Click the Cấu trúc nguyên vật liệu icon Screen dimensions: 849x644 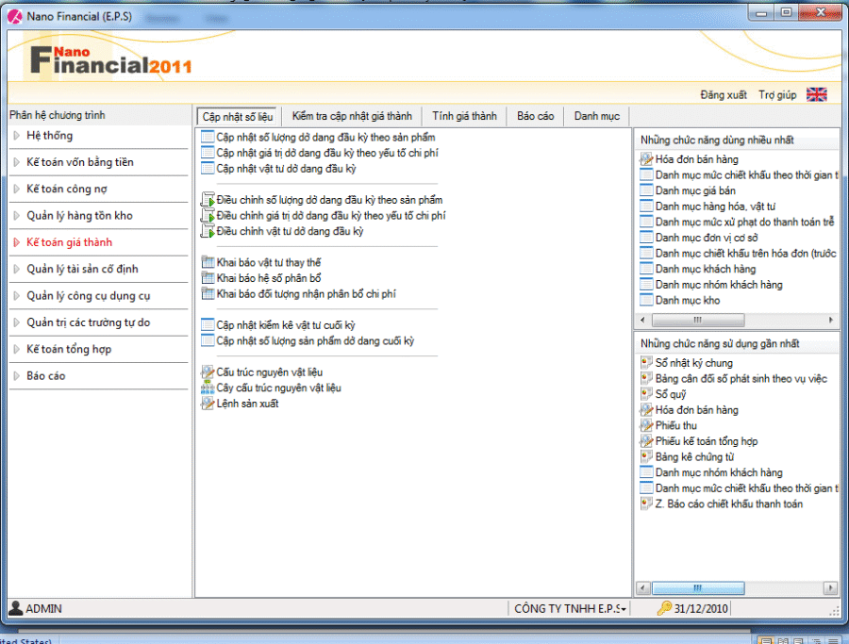click(x=208, y=372)
